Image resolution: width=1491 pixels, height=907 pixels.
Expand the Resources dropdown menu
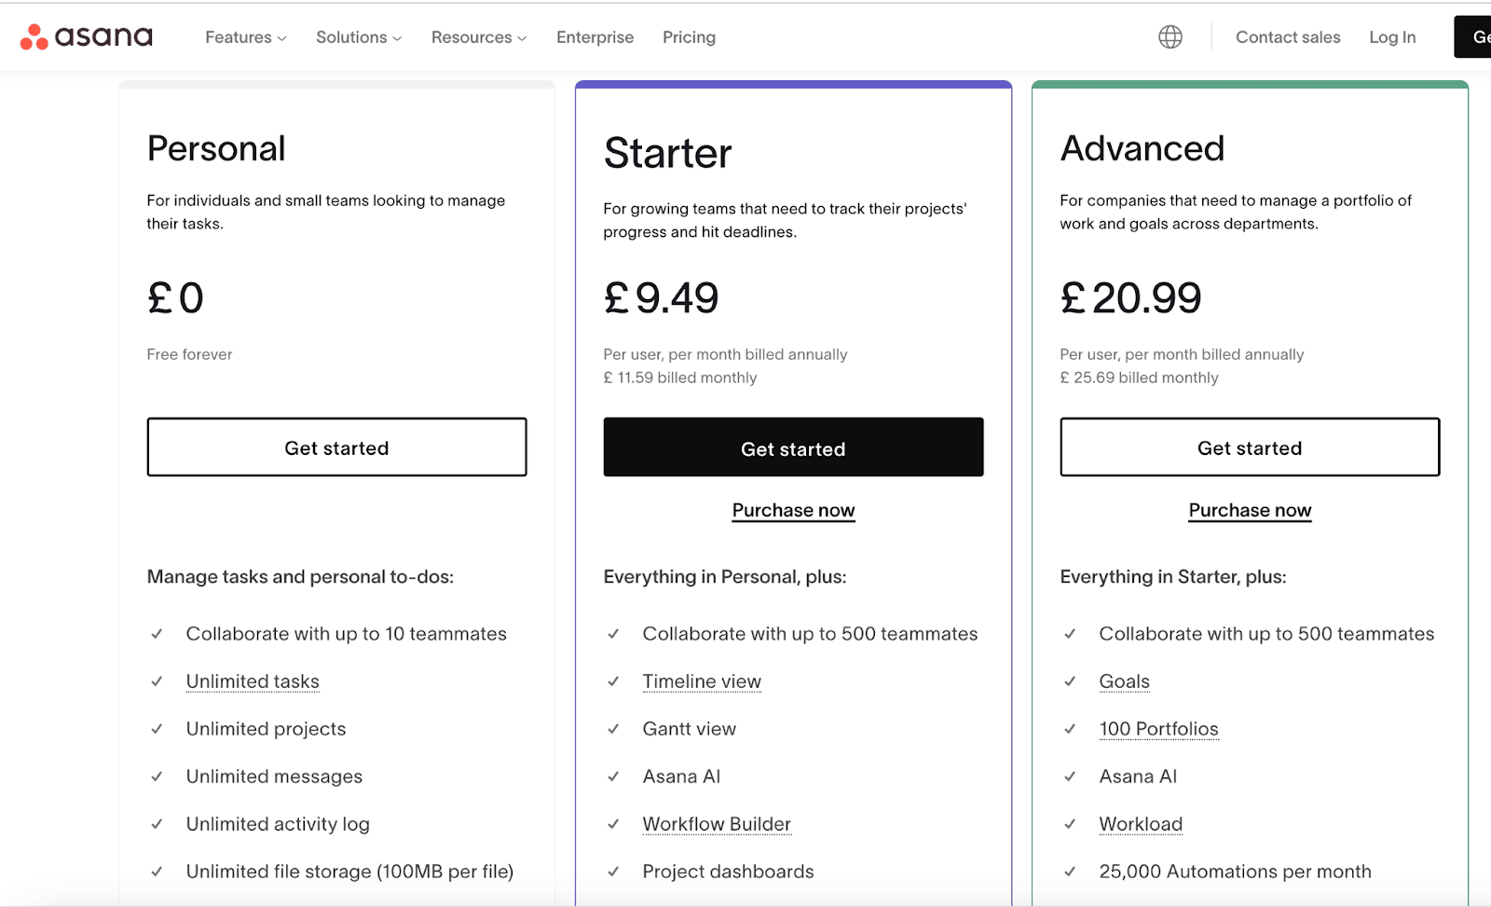479,37
